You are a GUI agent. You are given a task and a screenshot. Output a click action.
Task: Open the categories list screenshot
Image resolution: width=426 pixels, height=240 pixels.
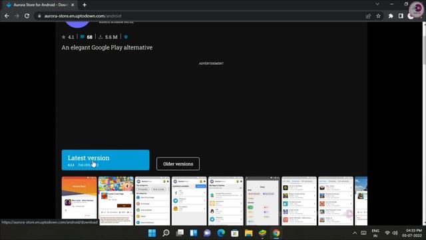(152, 201)
